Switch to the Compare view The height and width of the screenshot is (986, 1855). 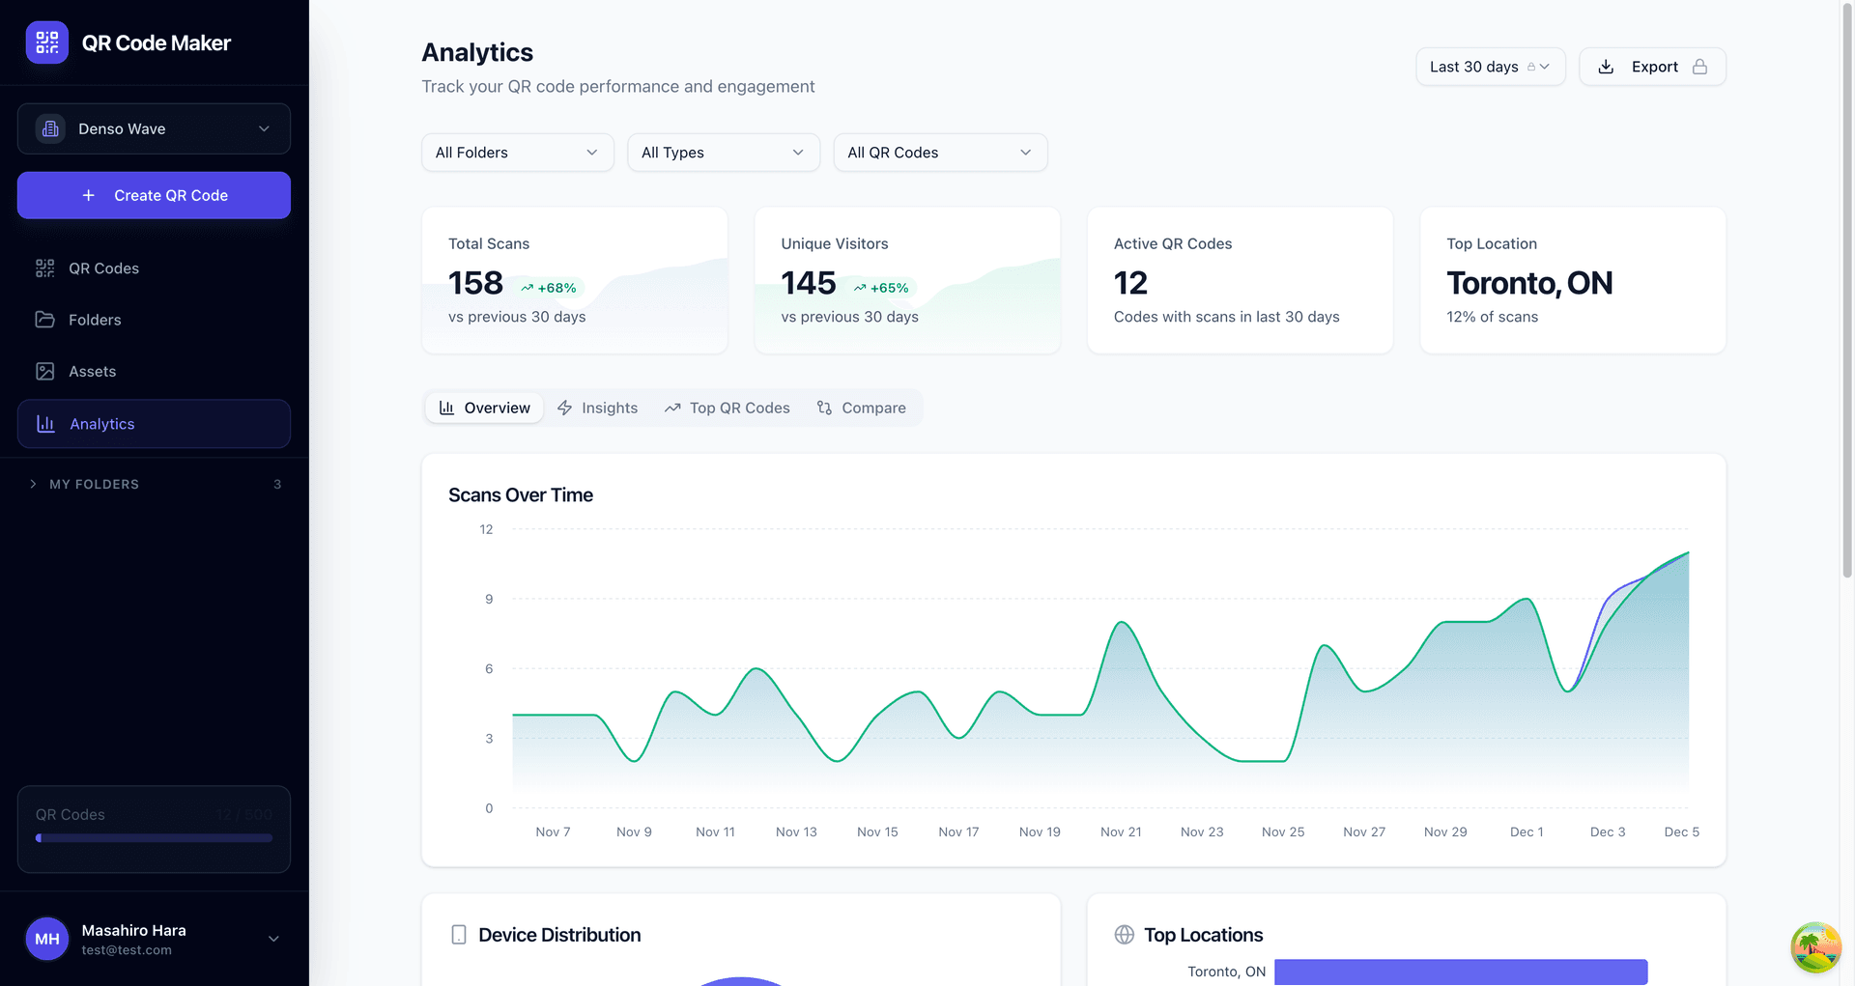(x=861, y=408)
